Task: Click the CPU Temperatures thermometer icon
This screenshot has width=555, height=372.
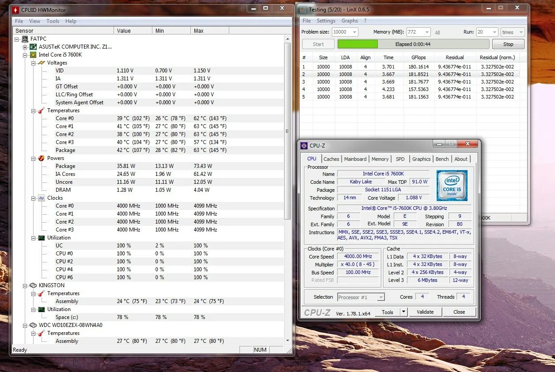Action: point(42,110)
